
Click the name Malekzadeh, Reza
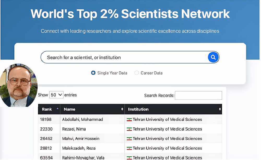click(79, 148)
